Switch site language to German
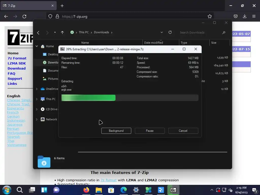The width and height of the screenshot is (260, 195). pyautogui.click(x=13, y=116)
